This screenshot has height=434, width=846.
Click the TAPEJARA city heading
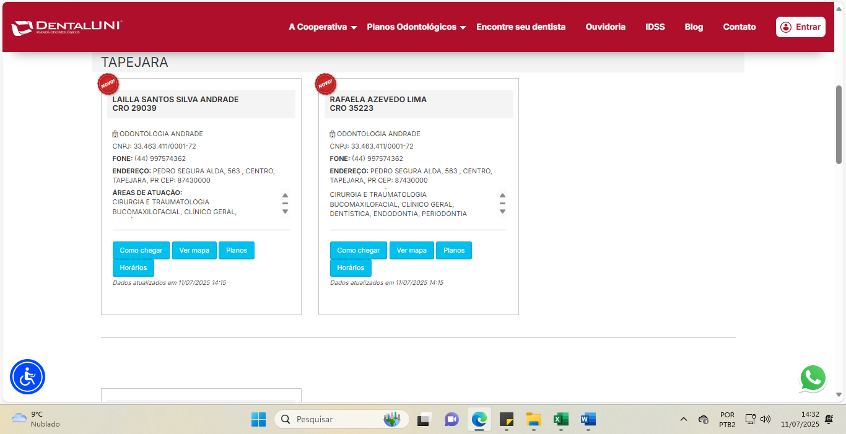coord(134,63)
